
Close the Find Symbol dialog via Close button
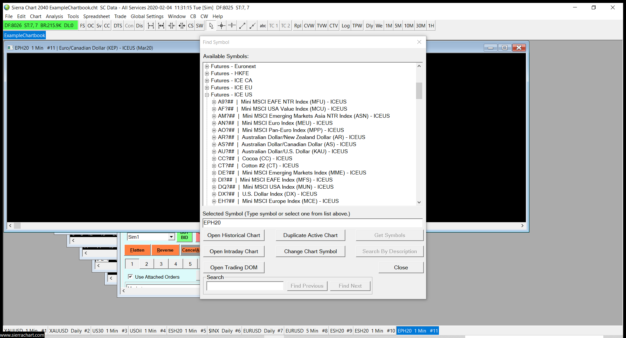point(401,268)
